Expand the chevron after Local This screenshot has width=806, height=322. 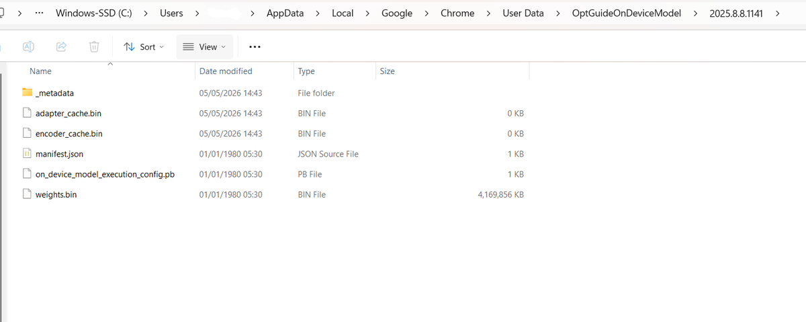point(367,13)
